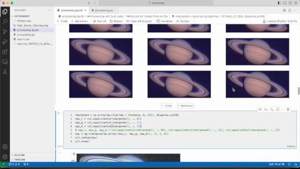This screenshot has width=300, height=169.
Task: Go back with the navigation arrow
Action: point(89,3)
